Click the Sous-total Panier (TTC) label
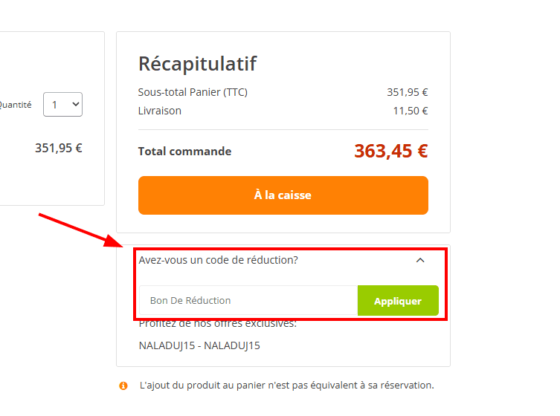Screen dimensions: 560x416 193,92
